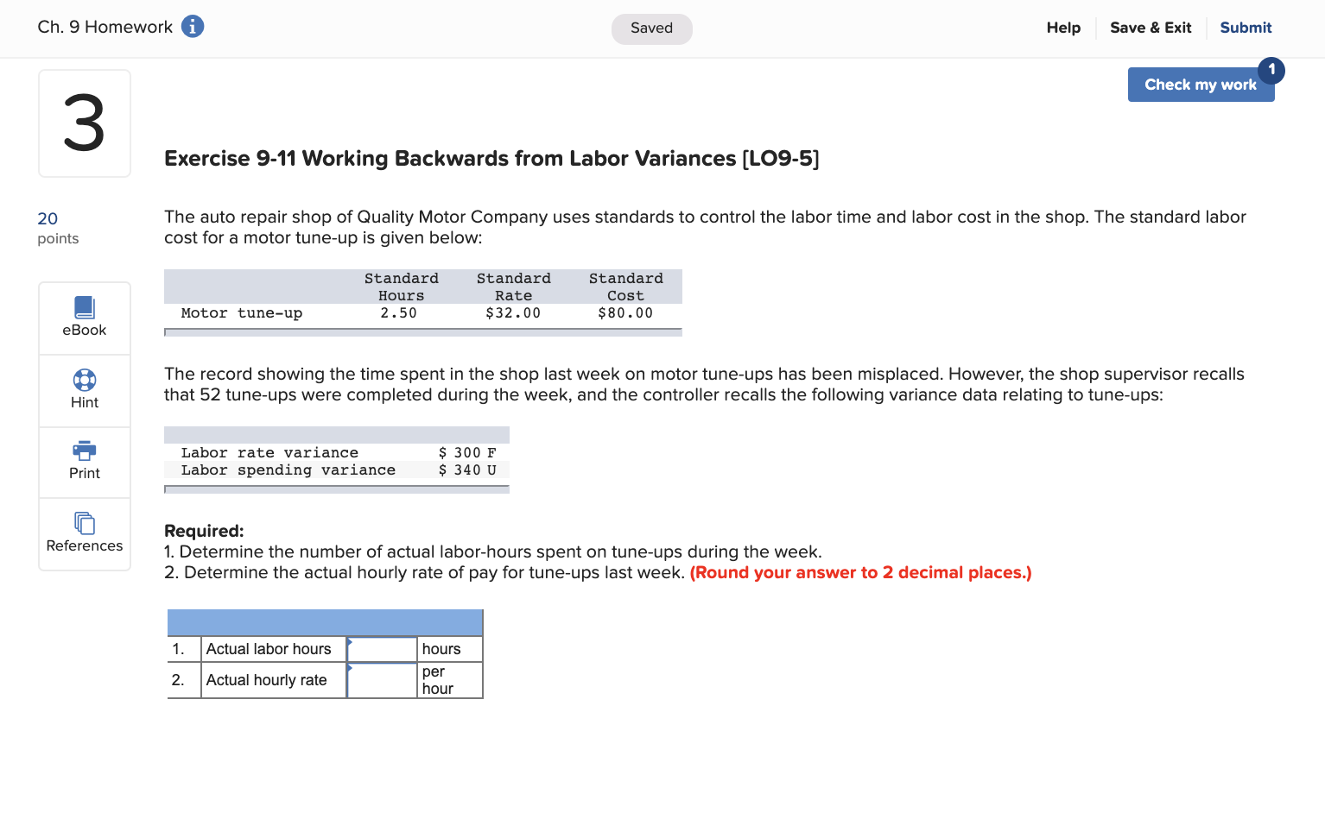Image resolution: width=1325 pixels, height=813 pixels.
Task: Toggle the Actual labor hours answer cell
Action: click(381, 648)
